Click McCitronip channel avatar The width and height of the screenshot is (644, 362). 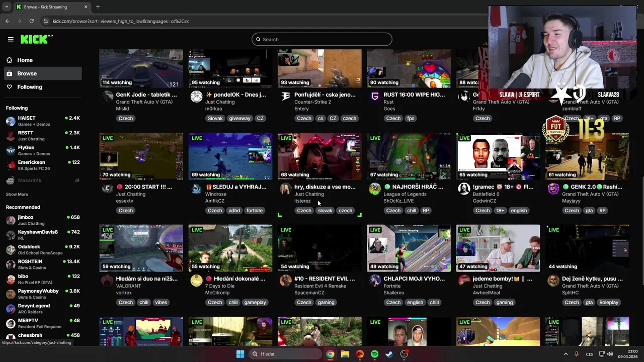pos(196,281)
